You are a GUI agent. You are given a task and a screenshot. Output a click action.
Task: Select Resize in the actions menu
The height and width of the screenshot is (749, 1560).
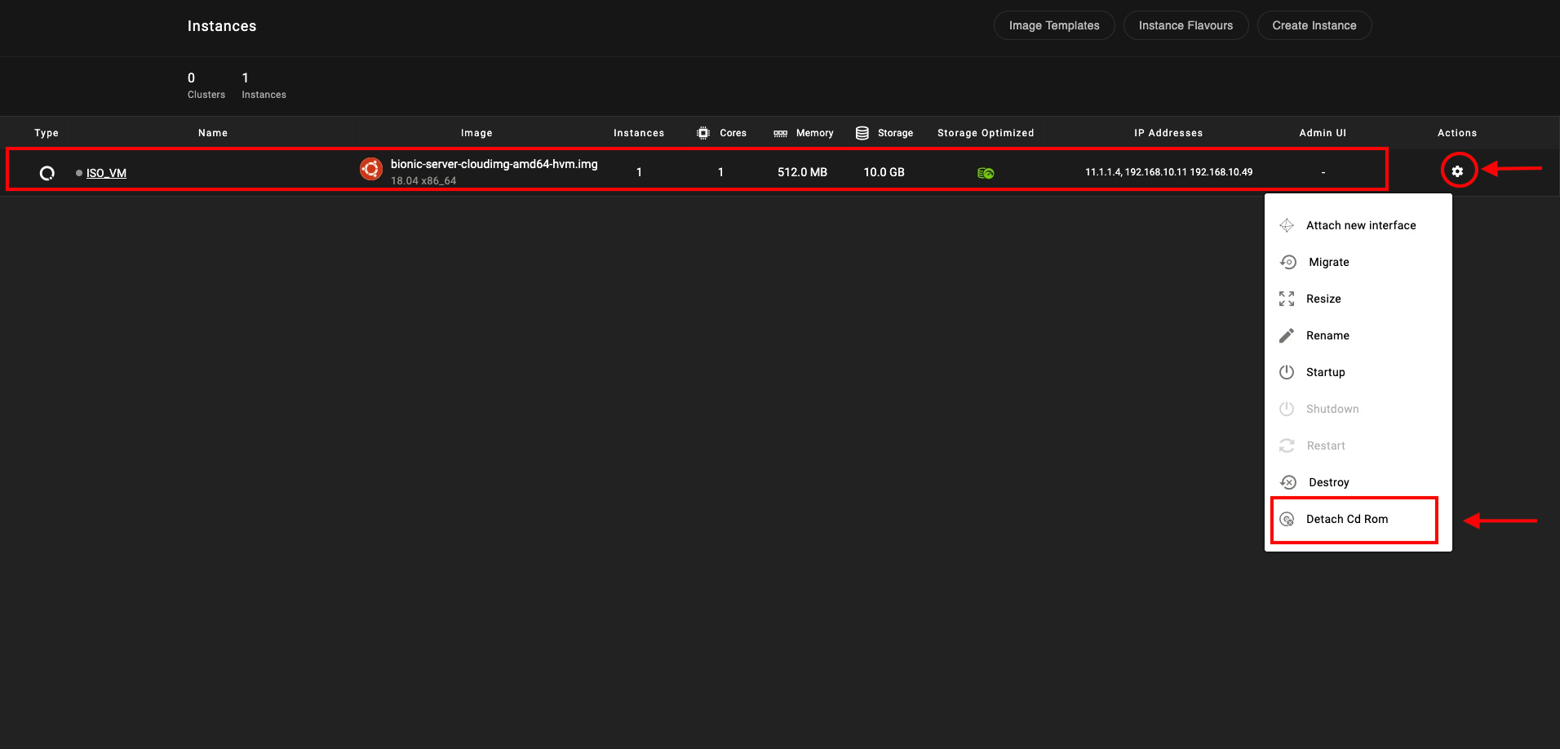click(1358, 299)
